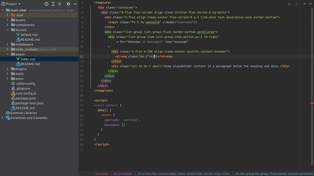Viewport: 314px width, 176px height.
Task: Select README.md under layouts folder
Action: [x=30, y=40]
